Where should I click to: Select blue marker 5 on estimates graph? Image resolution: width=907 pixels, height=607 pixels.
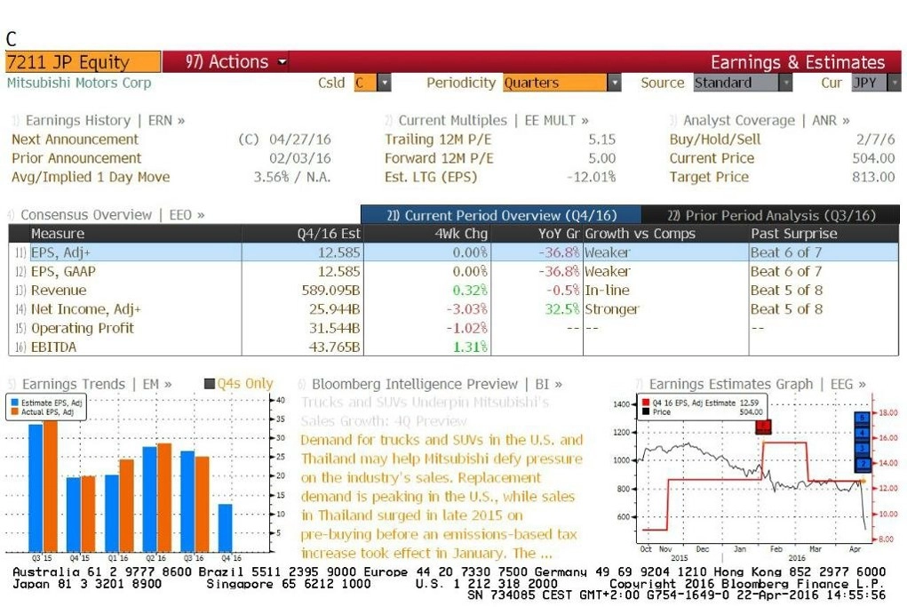[x=862, y=418]
